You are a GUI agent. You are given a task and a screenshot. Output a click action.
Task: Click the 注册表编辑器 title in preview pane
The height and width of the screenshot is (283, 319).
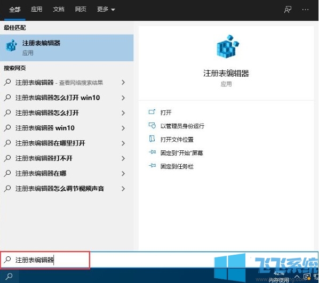[226, 74]
